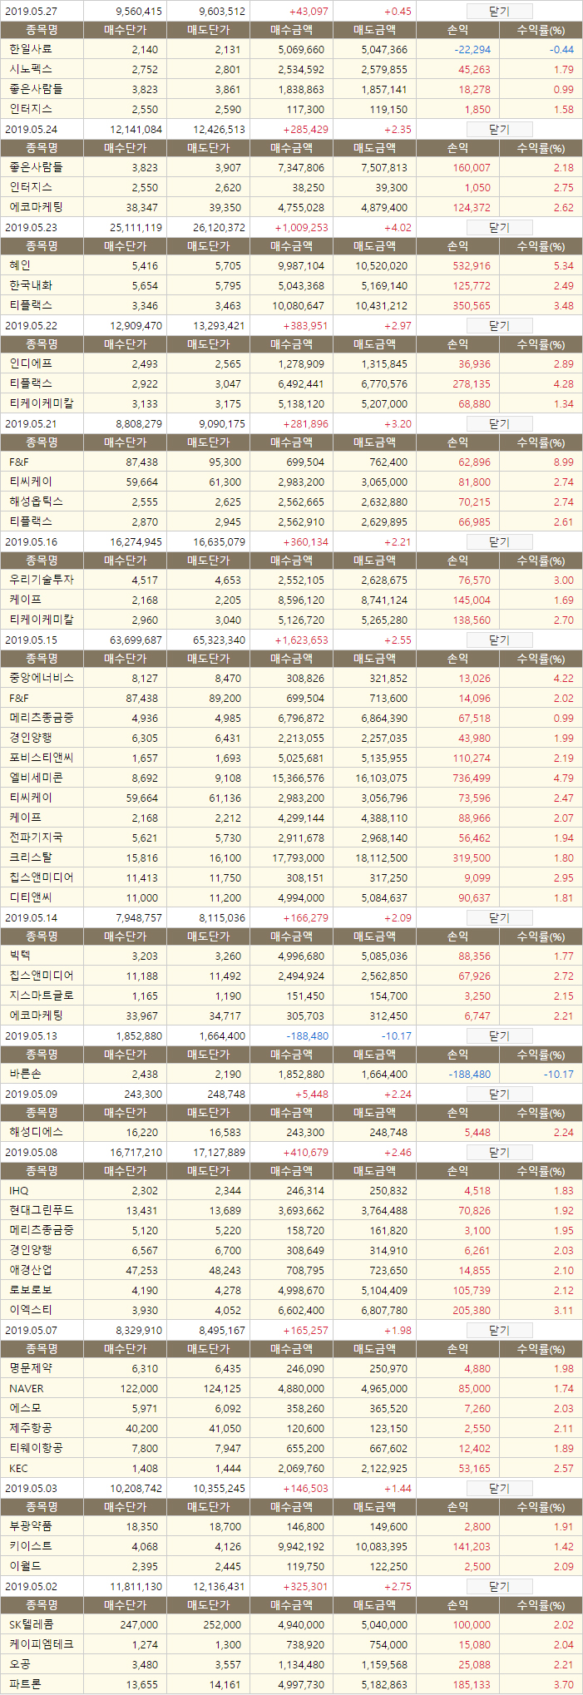583x1695 pixels.
Task: Select the 티웨이항공 entry
Action: click(x=36, y=1448)
